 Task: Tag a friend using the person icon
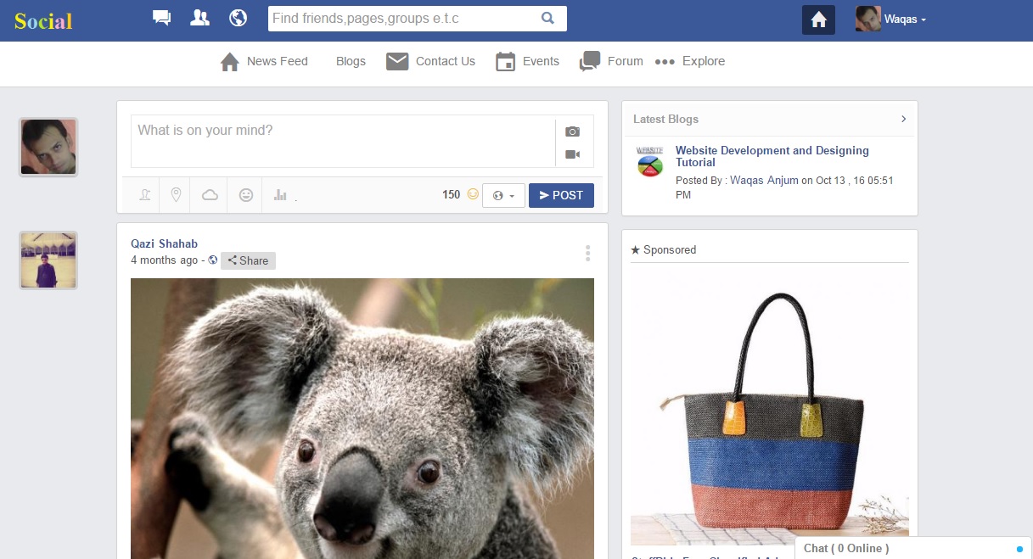146,195
